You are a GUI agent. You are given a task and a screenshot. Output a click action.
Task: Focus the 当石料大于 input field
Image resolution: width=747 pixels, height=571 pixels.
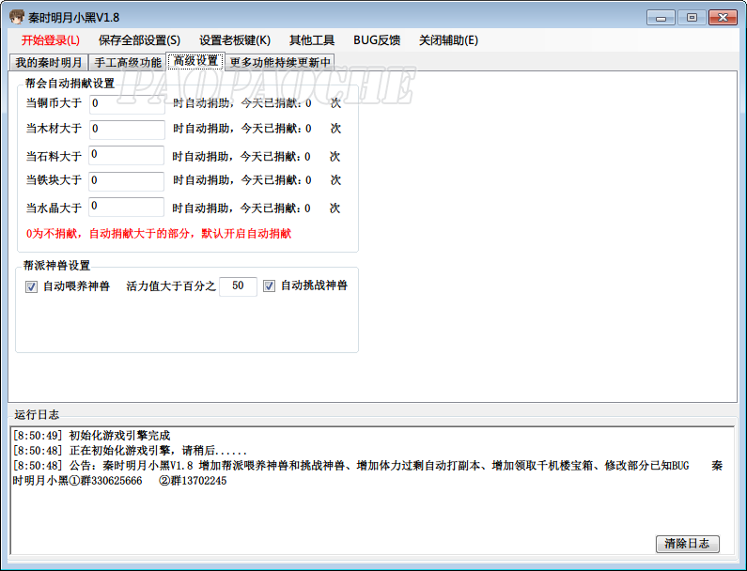coord(126,155)
